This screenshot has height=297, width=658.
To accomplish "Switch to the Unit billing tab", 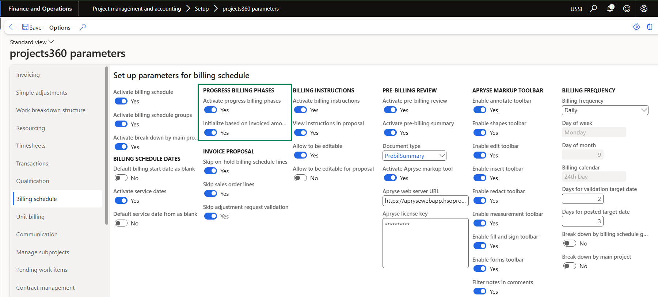I will (x=30, y=217).
